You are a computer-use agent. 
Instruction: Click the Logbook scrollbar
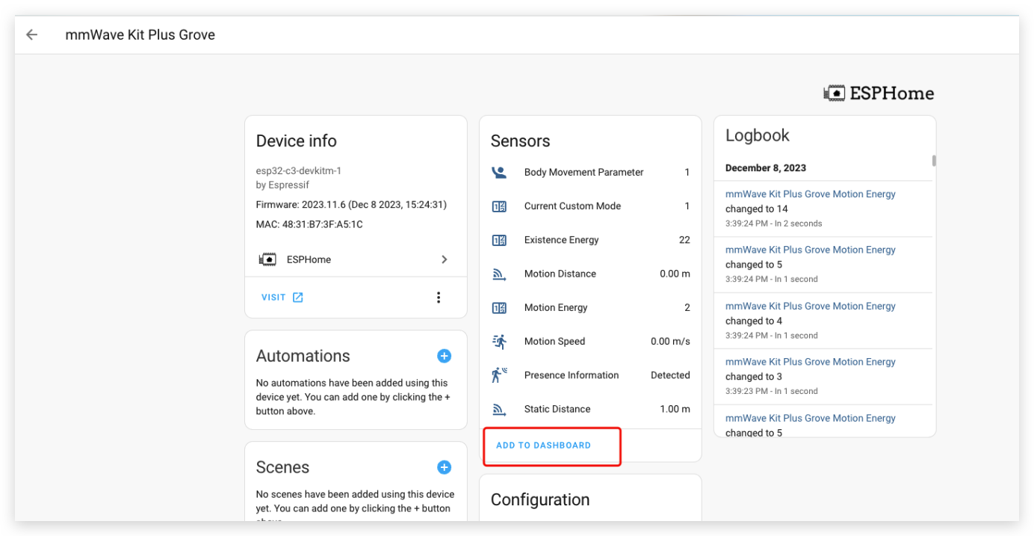point(934,161)
